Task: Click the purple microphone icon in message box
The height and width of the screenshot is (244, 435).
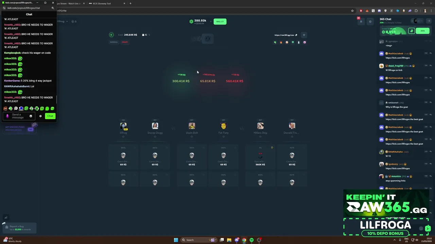Action: click(x=7, y=116)
